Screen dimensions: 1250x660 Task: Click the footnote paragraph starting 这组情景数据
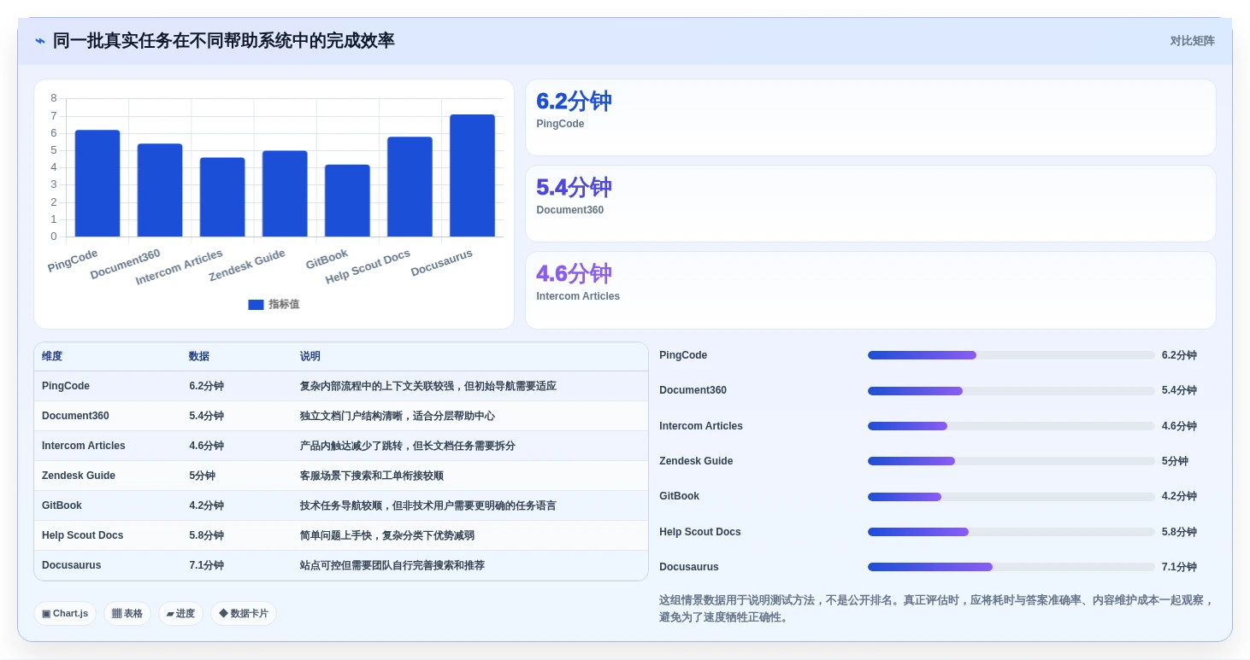(x=936, y=609)
